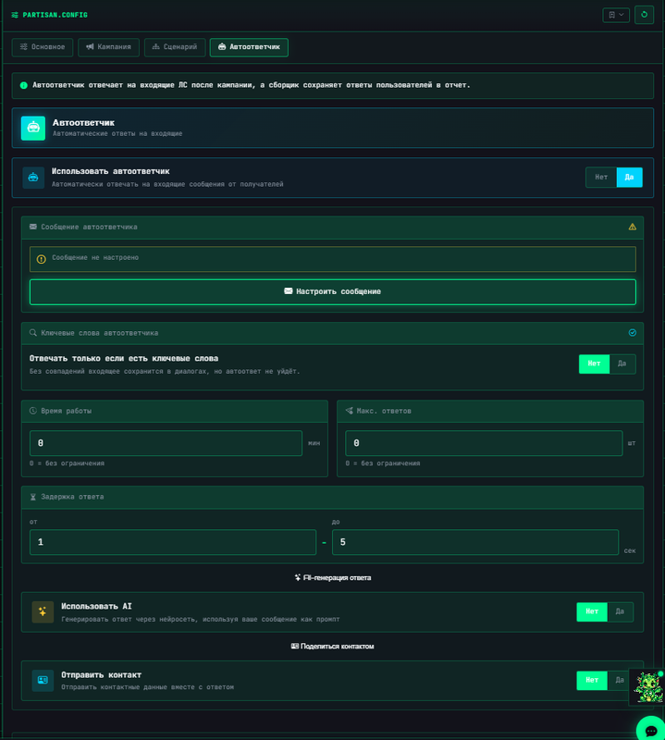
Task: Set Использовать AI to Да
Action: pyautogui.click(x=620, y=612)
